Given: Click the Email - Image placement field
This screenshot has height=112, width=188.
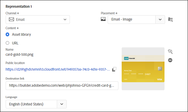Looking at the screenshot, I should pyautogui.click(x=131, y=19).
